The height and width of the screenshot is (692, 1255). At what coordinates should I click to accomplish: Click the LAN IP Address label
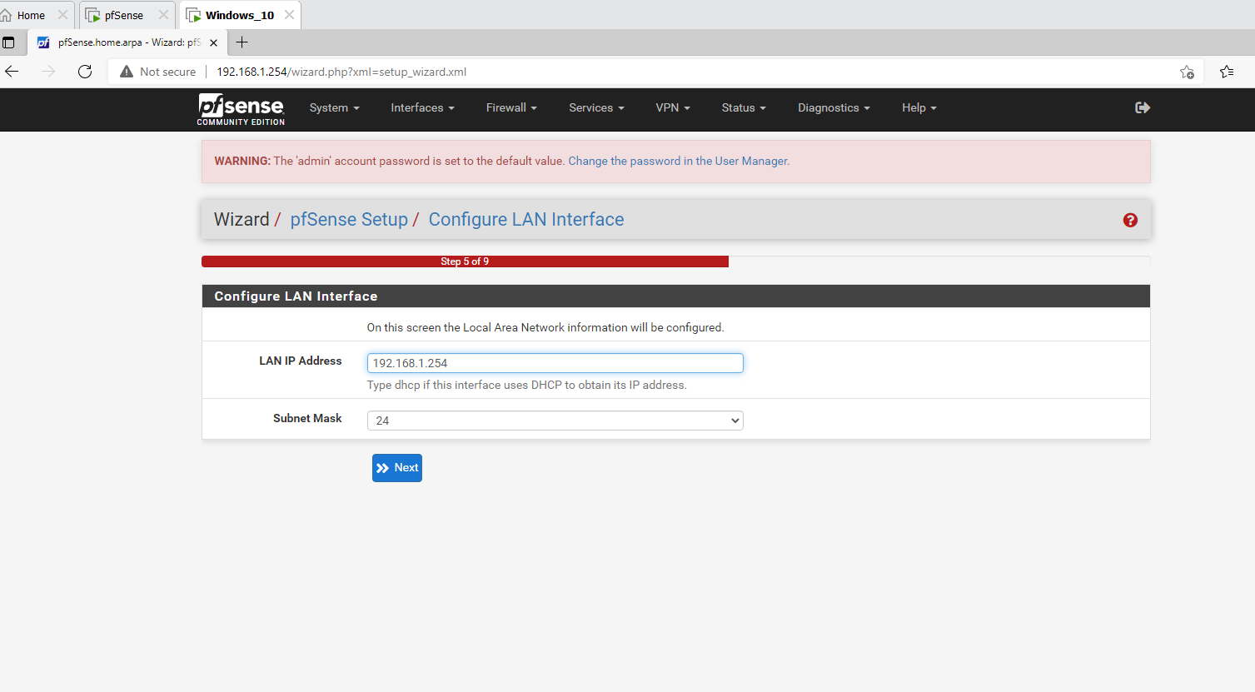pos(301,361)
